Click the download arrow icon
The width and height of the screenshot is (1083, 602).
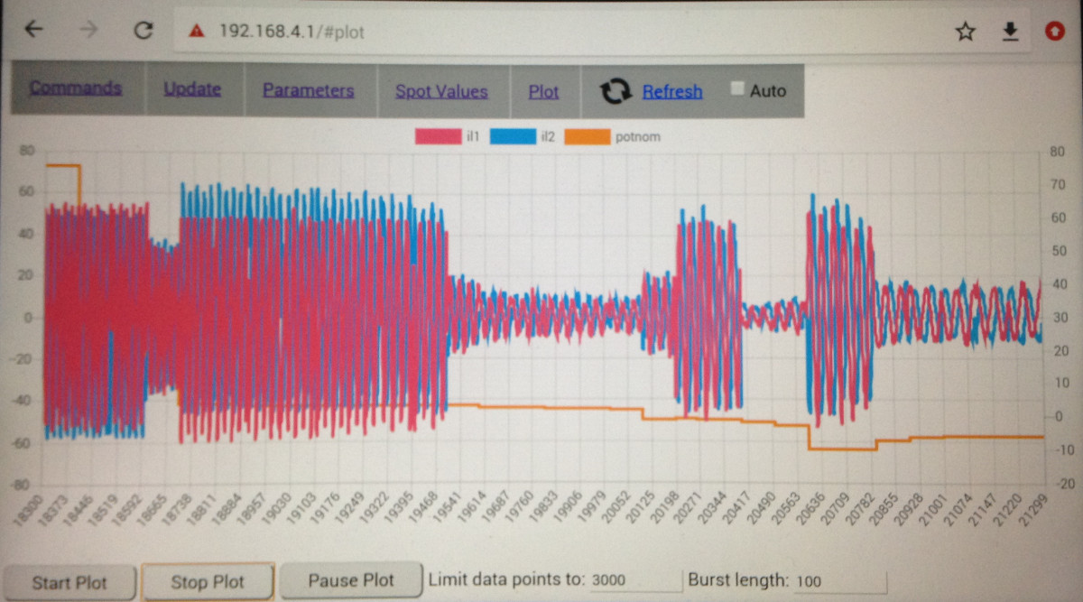coord(1010,32)
